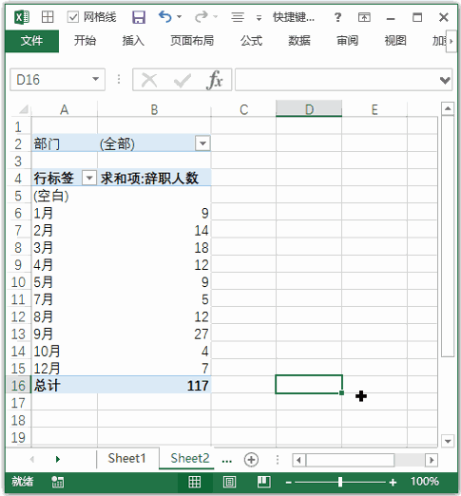Click the Excel application icon

click(22, 17)
